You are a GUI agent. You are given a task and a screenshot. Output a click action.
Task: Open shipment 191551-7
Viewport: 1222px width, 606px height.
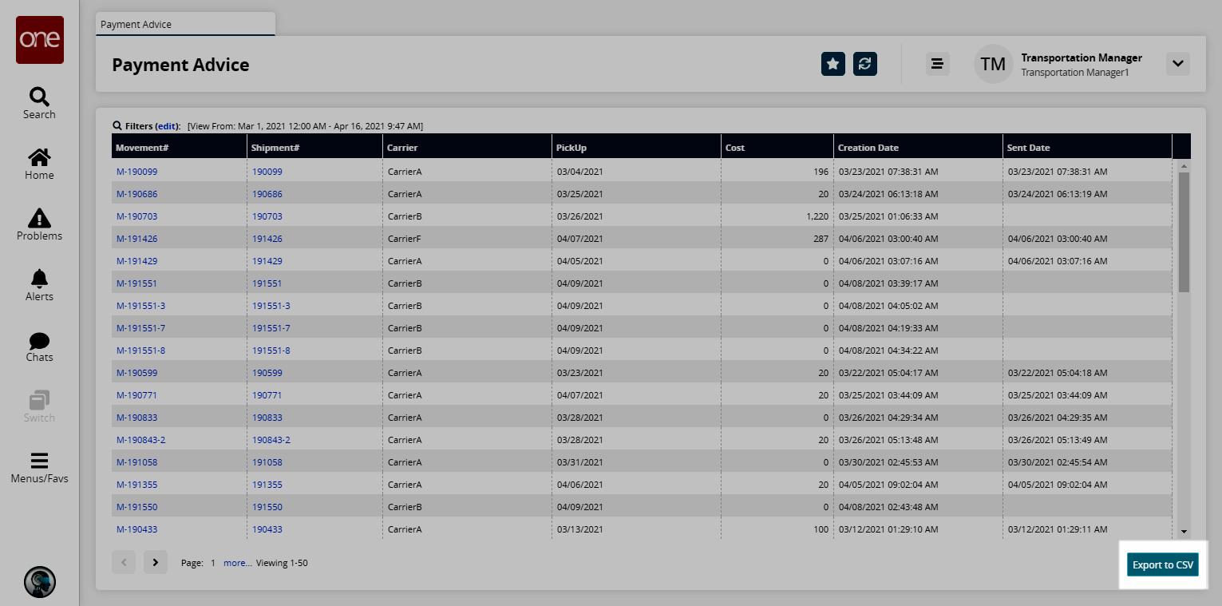point(271,328)
